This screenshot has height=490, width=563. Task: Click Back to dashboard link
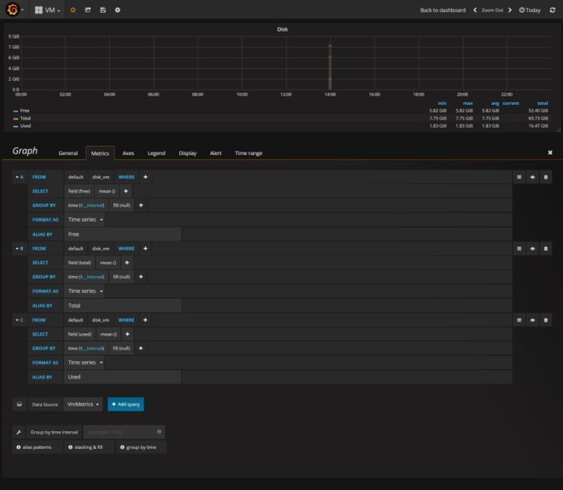coord(443,10)
